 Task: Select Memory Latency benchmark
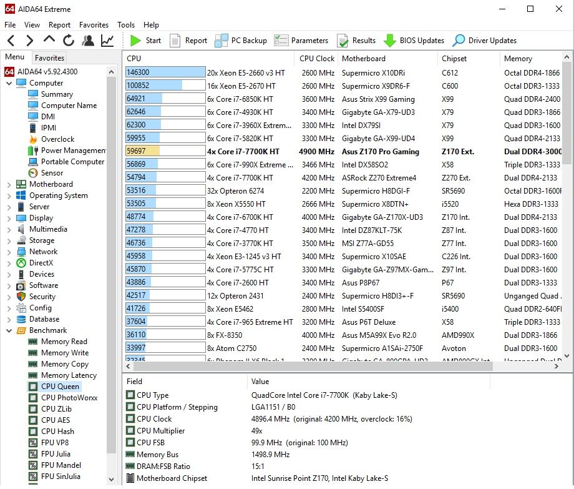point(69,375)
